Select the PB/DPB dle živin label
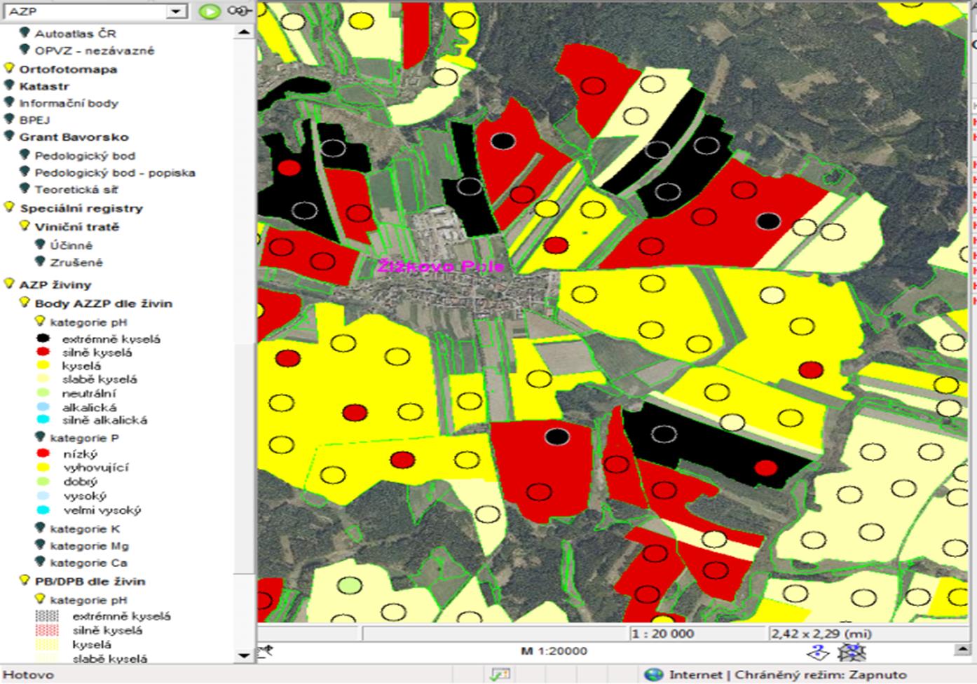The height and width of the screenshot is (684, 977). point(90,581)
